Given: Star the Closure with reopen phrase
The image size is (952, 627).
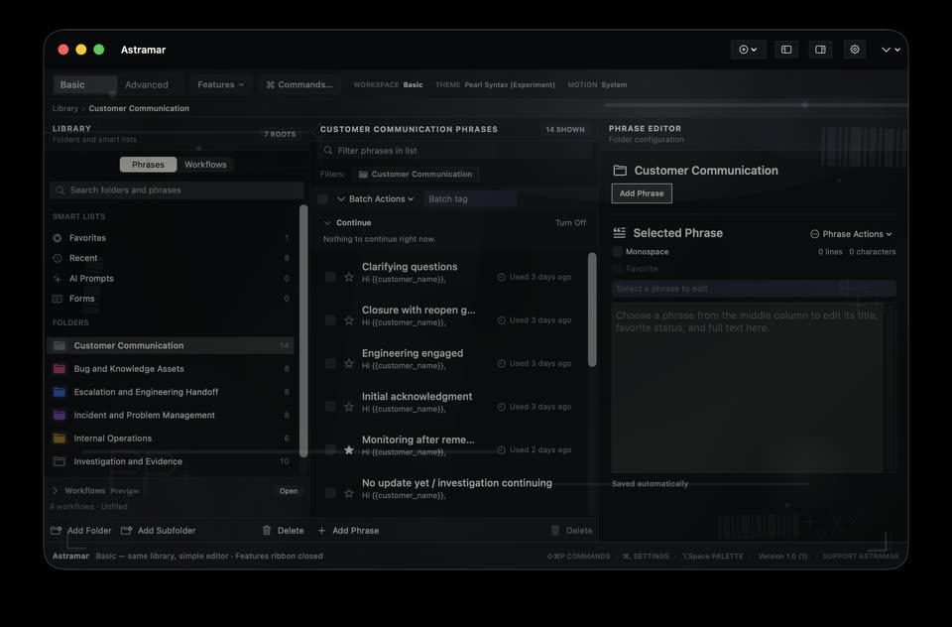Looking at the screenshot, I should coord(349,320).
